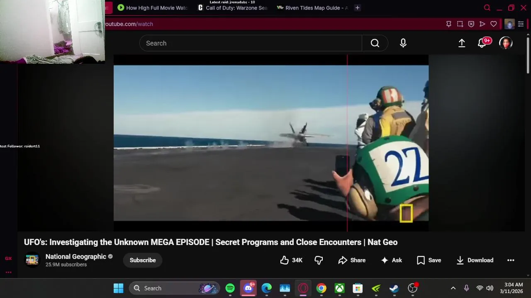Switch to Riven Tides Map Guide tab
Screen dimensions: 531x298
click(312, 7)
